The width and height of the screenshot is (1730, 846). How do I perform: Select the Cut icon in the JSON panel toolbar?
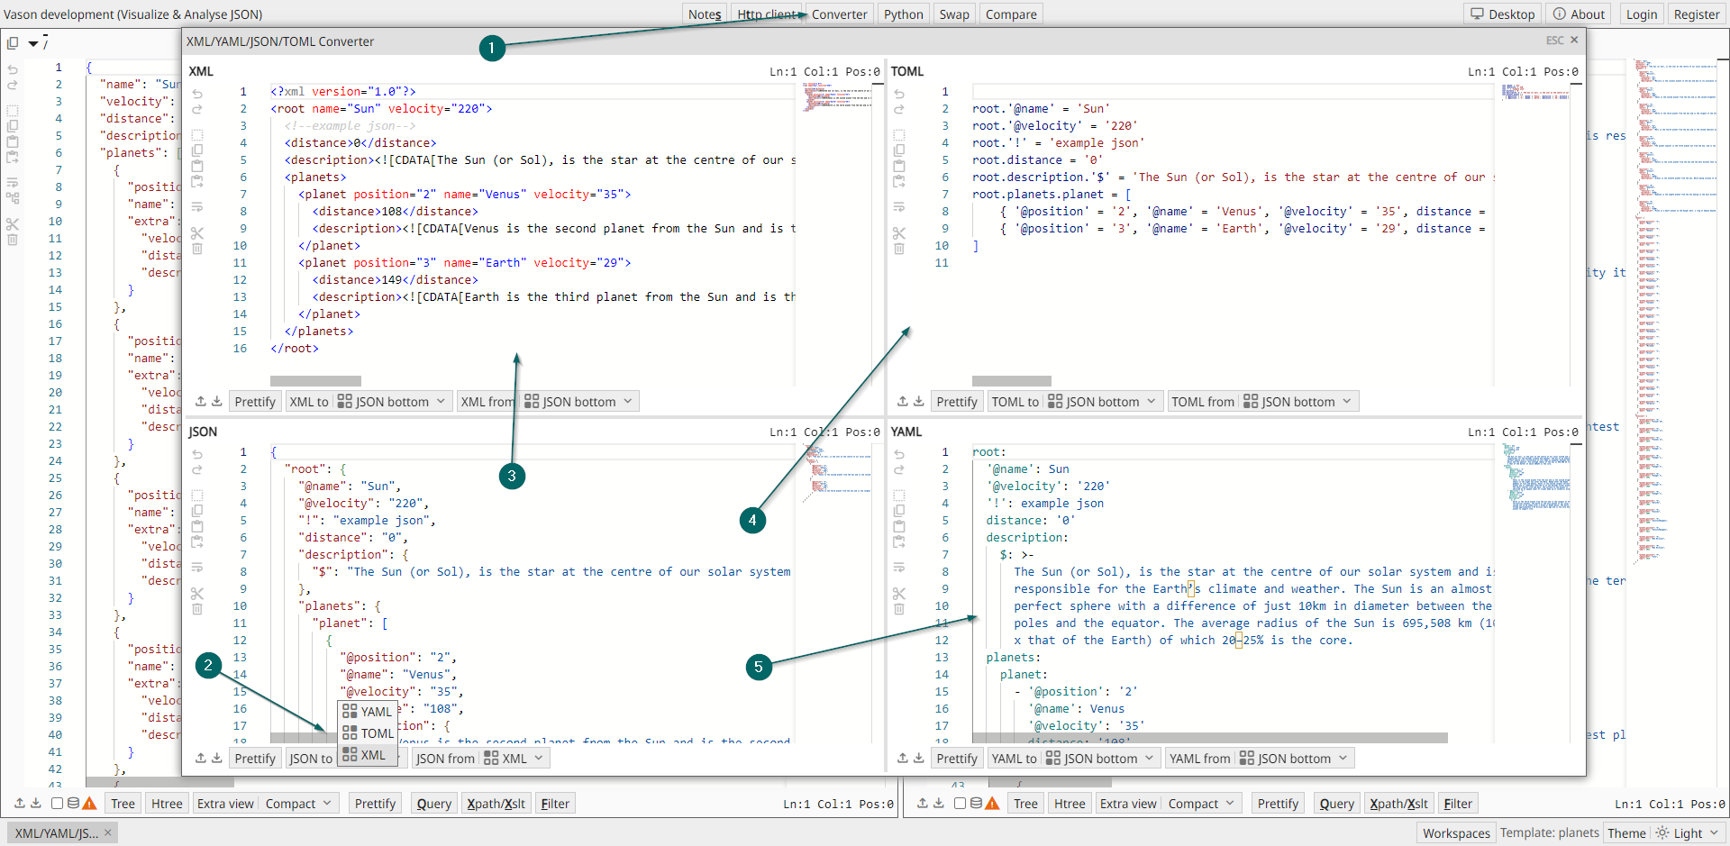pos(197,594)
